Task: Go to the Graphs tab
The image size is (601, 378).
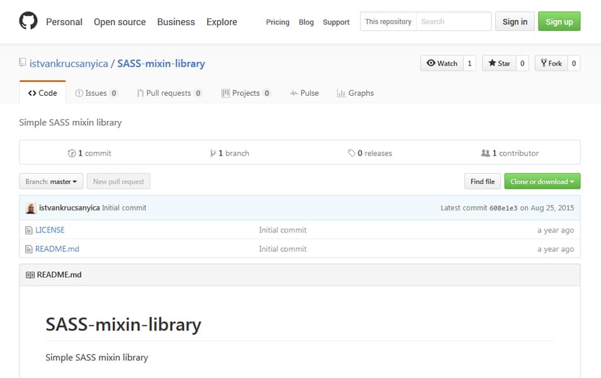Action: click(355, 93)
